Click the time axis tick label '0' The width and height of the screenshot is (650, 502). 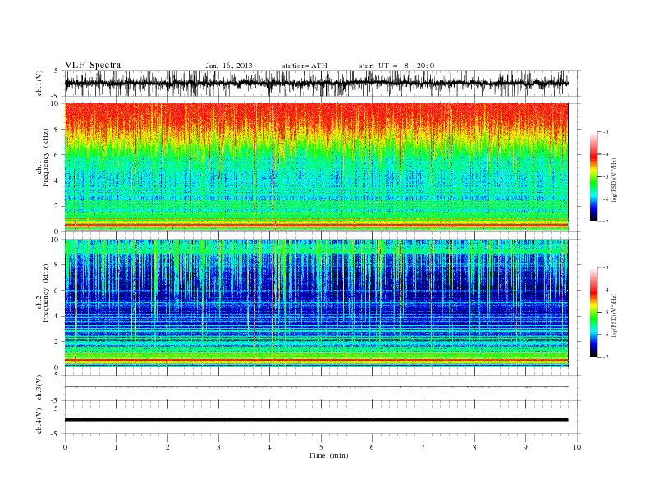coord(65,447)
